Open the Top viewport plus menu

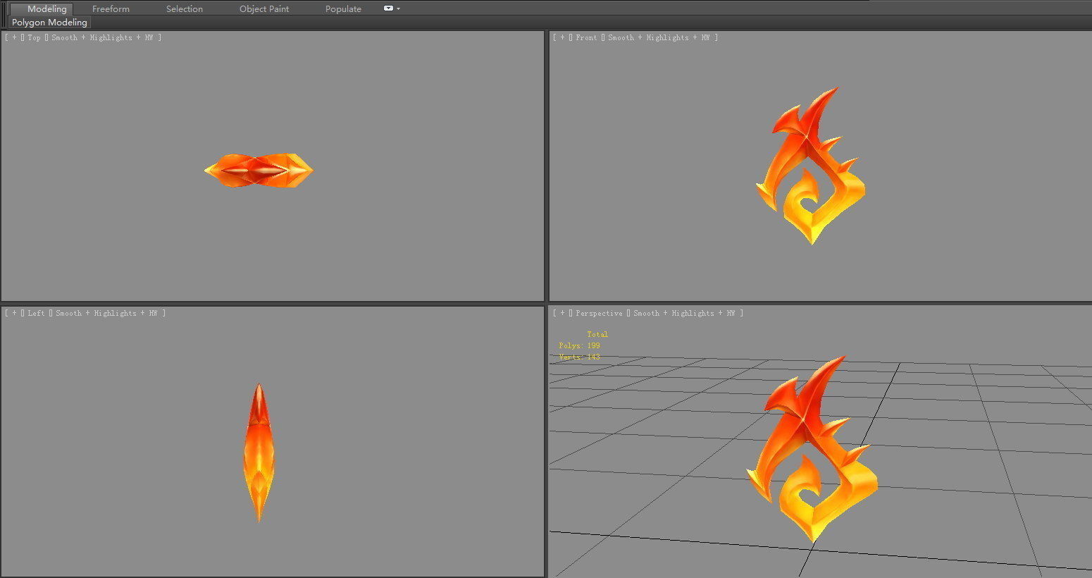point(14,38)
